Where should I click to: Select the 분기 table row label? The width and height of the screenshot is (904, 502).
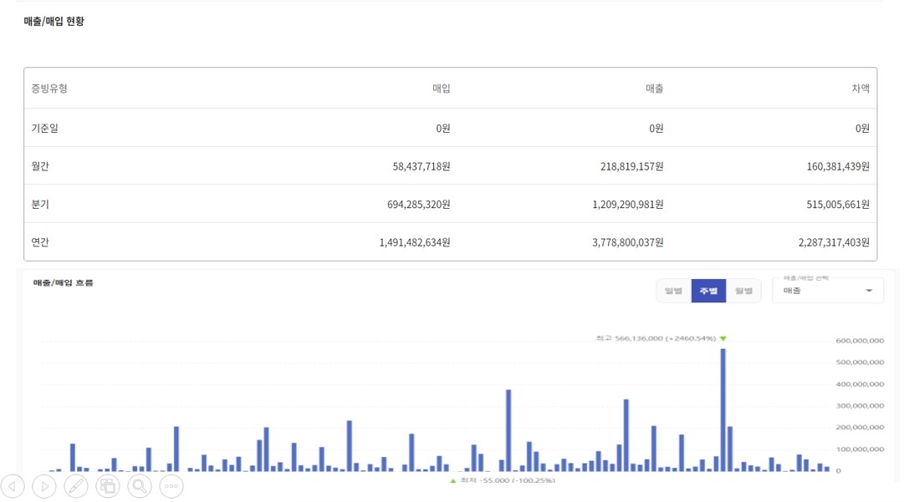pyautogui.click(x=40, y=205)
